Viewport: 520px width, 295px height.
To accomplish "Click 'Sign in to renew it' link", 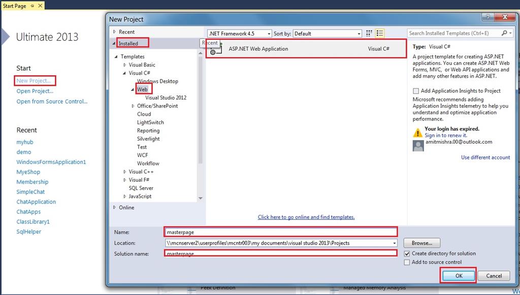I will tap(446, 135).
